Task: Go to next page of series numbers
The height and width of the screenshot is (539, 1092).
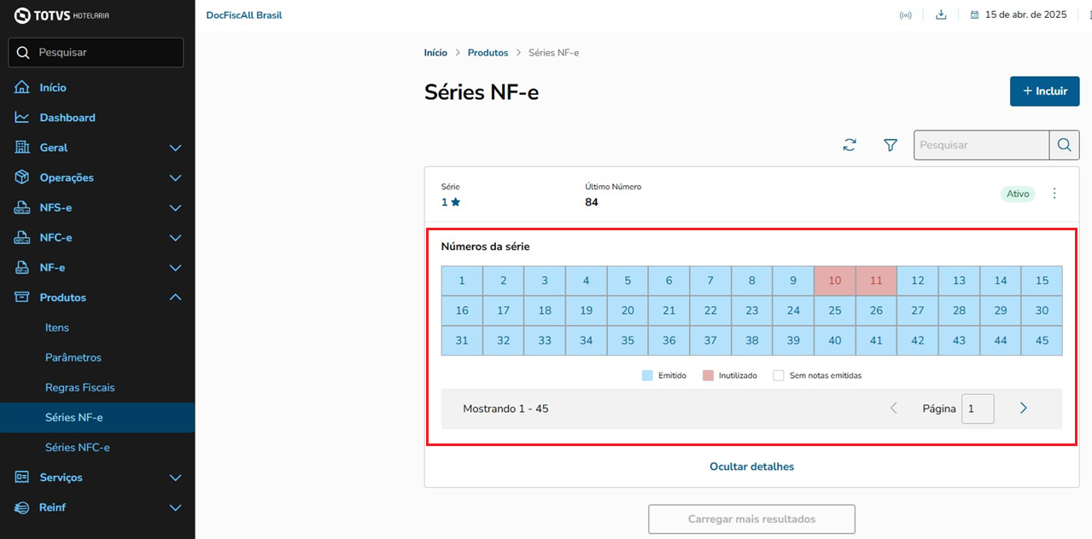Action: [1023, 409]
